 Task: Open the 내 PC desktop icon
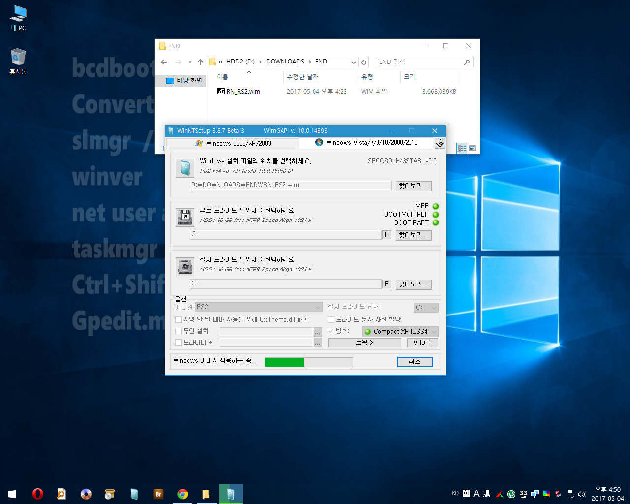pyautogui.click(x=19, y=18)
